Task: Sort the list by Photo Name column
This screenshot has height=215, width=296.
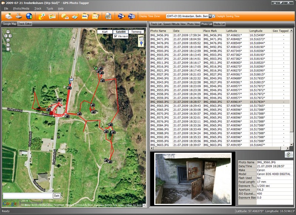Action: 161,31
